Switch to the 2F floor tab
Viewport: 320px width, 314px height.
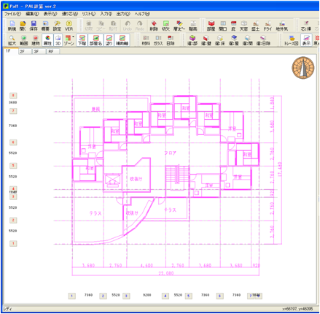(x=25, y=52)
